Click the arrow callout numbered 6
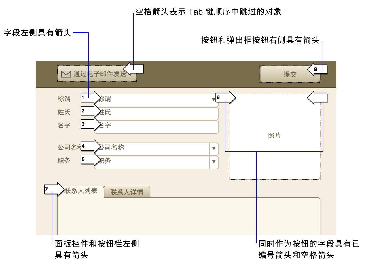Screen dimensions: 368x265 (x=225, y=98)
